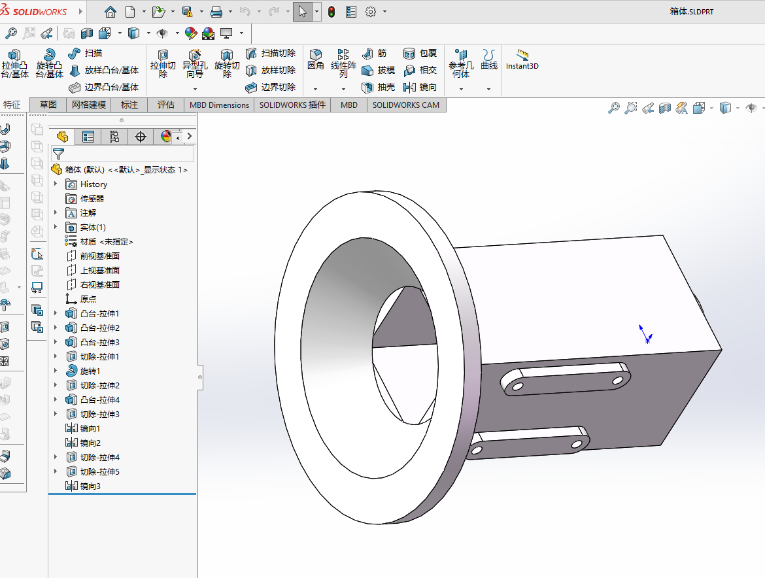Click the Rebuild traffic light icon
The width and height of the screenshot is (765, 578).
tap(331, 12)
